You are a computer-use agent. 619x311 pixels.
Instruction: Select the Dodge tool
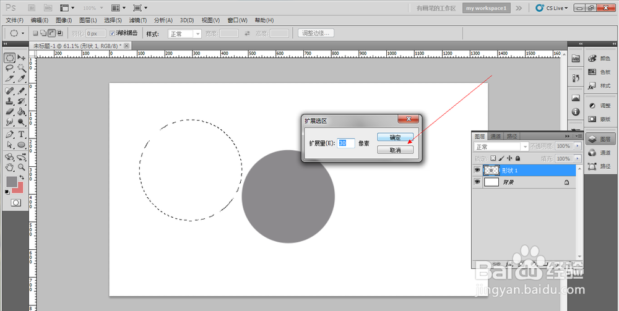(x=21, y=122)
